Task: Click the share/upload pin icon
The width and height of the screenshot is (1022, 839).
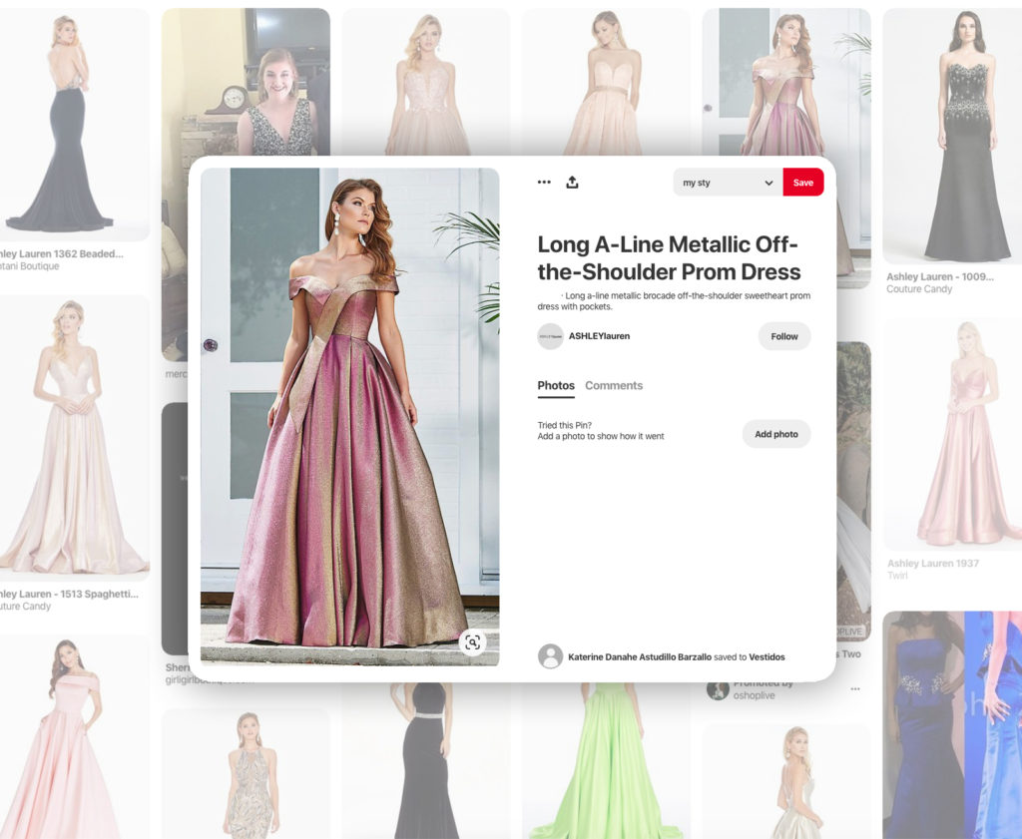Action: click(x=572, y=183)
